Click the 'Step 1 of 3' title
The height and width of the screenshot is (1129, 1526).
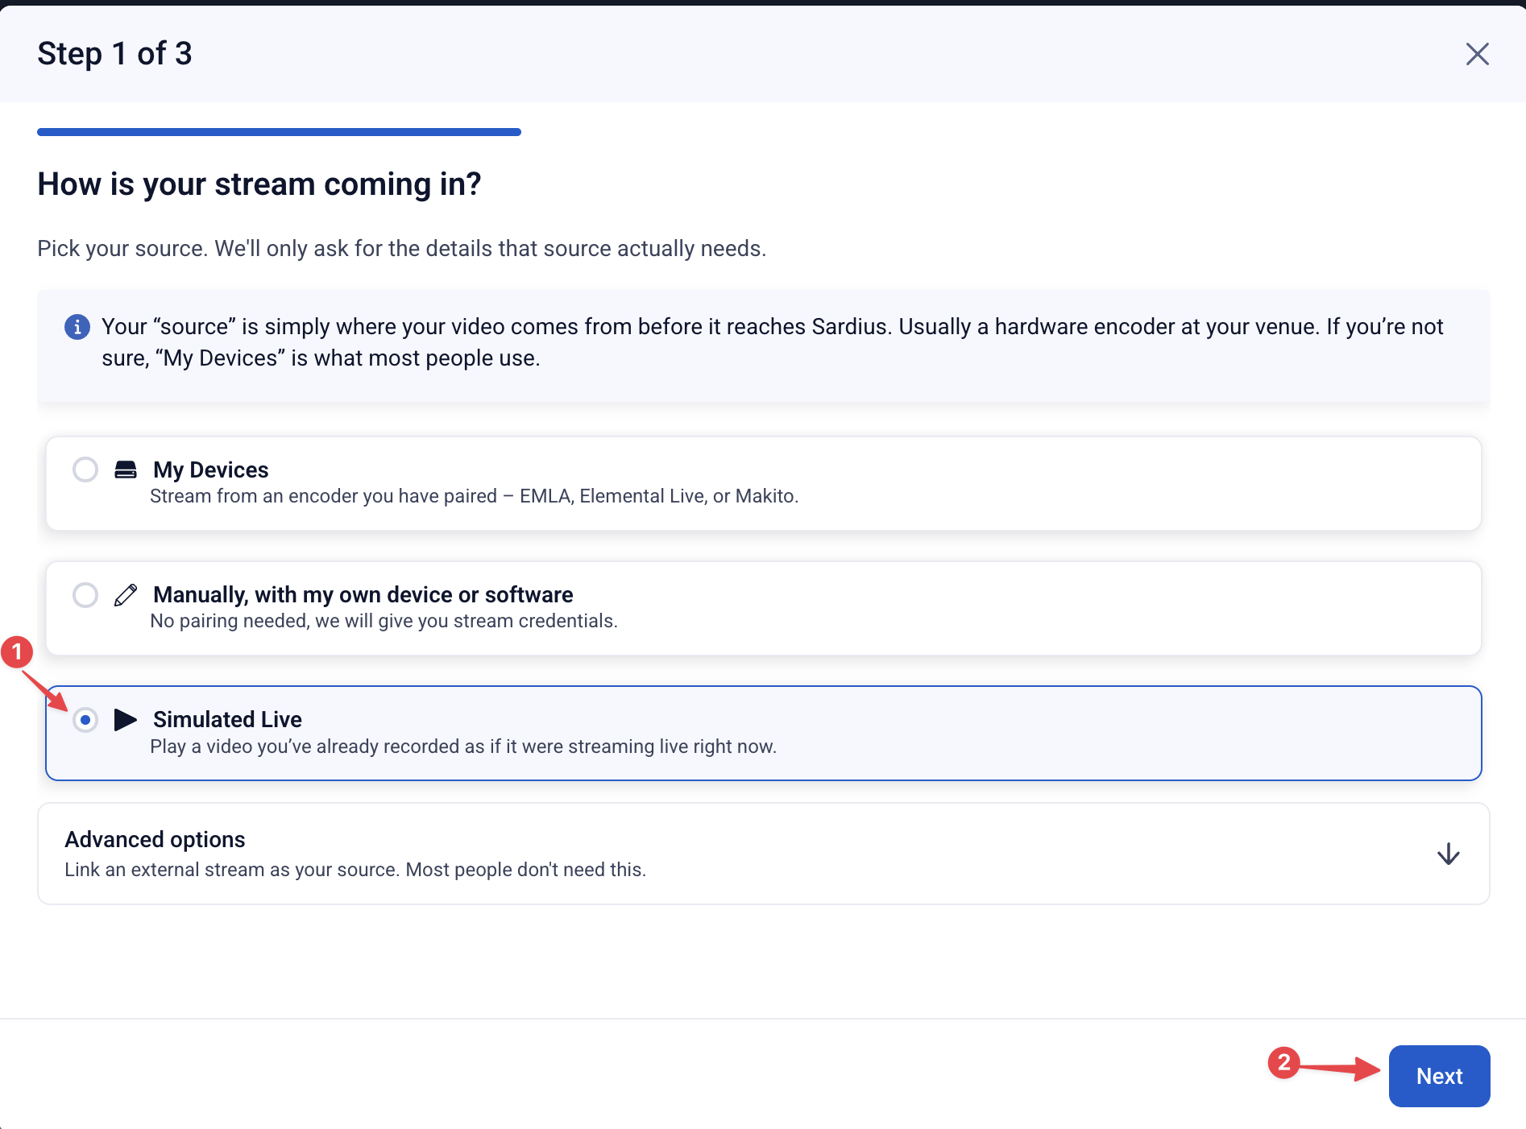click(114, 54)
